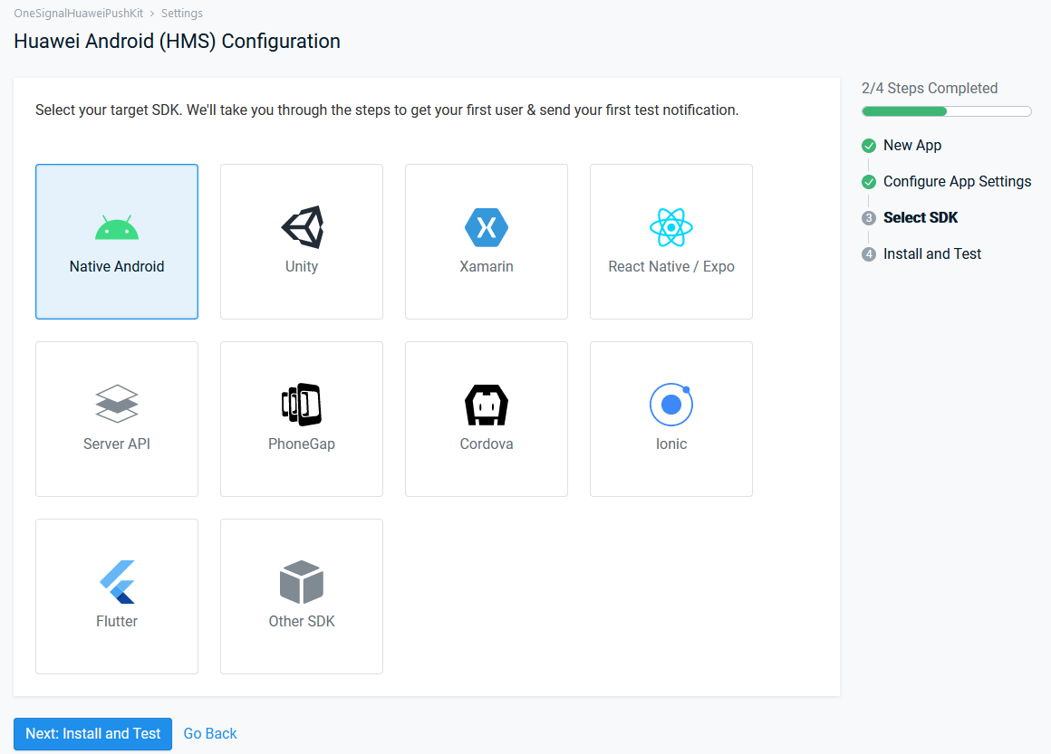
Task: Open the Settings breadcrumb link
Action: 181,14
